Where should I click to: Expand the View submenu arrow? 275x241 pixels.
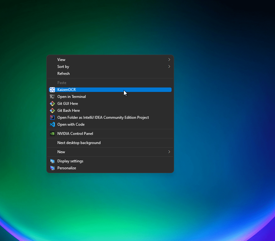click(x=169, y=60)
